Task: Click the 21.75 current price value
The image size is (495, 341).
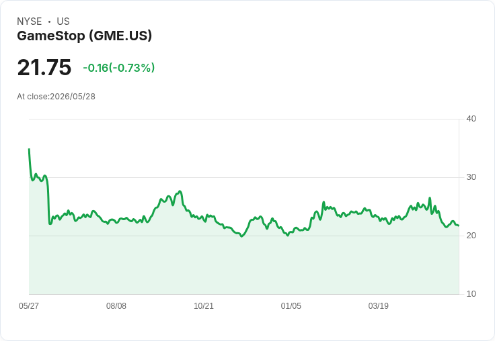Action: tap(44, 67)
